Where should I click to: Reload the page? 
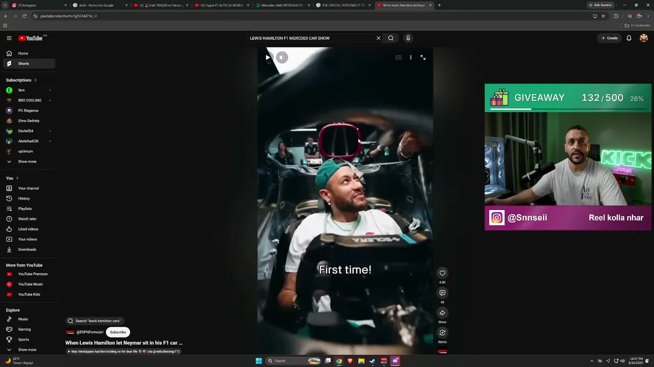[x=24, y=16]
